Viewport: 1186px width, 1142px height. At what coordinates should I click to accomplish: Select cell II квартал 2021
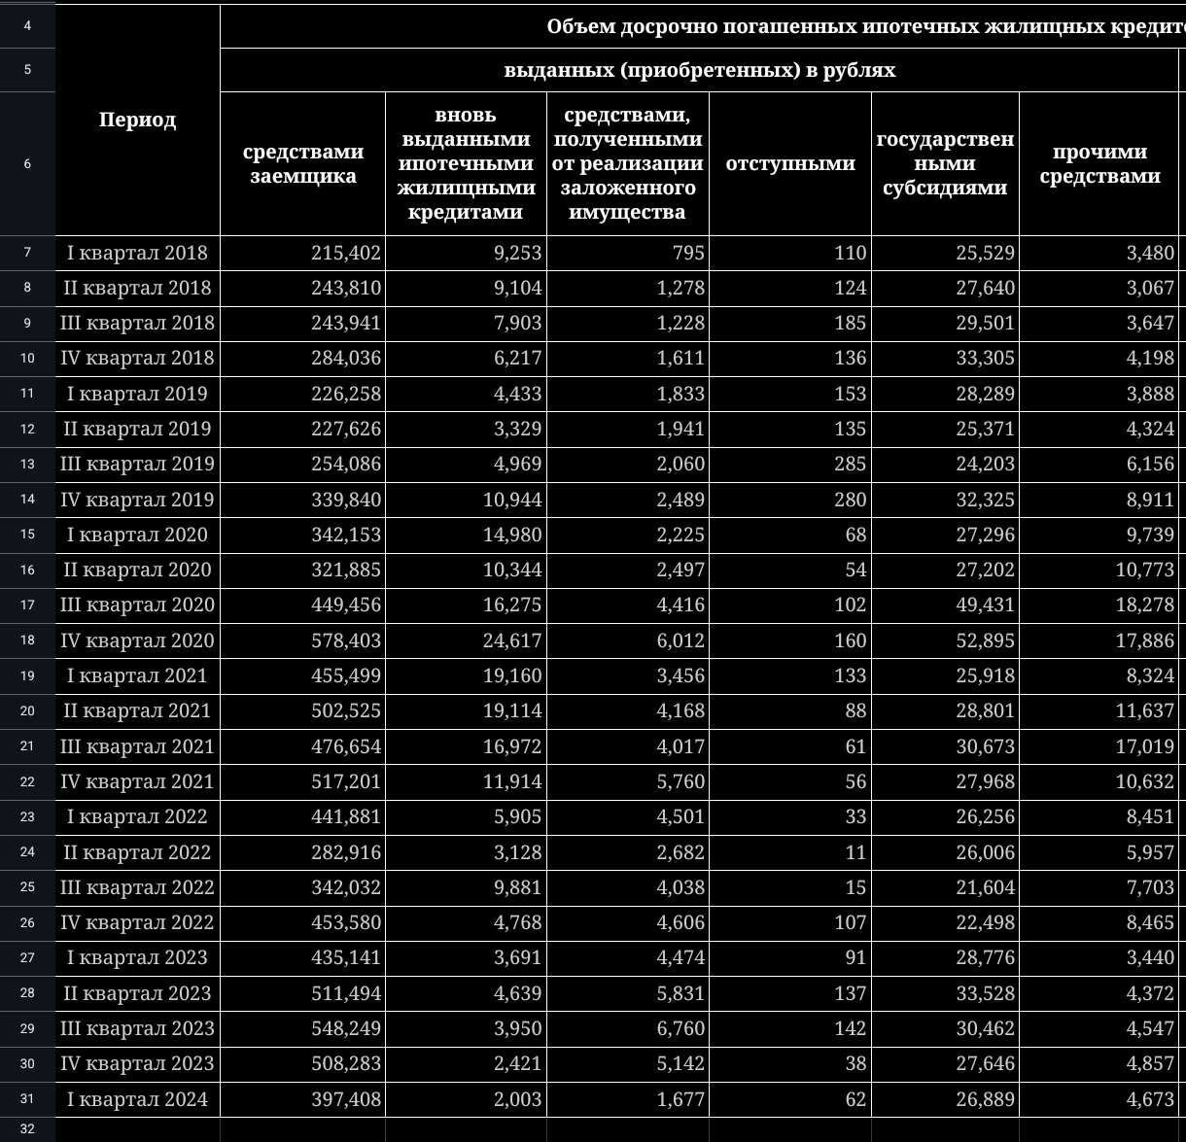(138, 710)
